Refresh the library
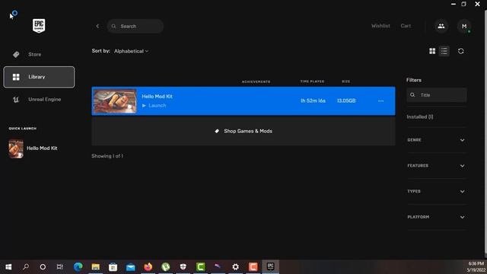487x274 pixels. (x=460, y=51)
